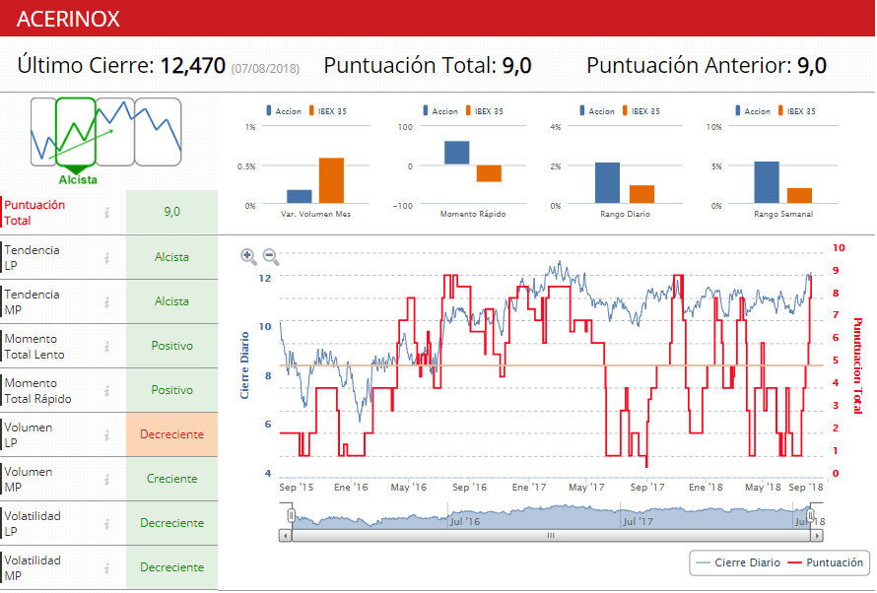
Task: Click the ACERINOX header title
Action: coord(68,19)
